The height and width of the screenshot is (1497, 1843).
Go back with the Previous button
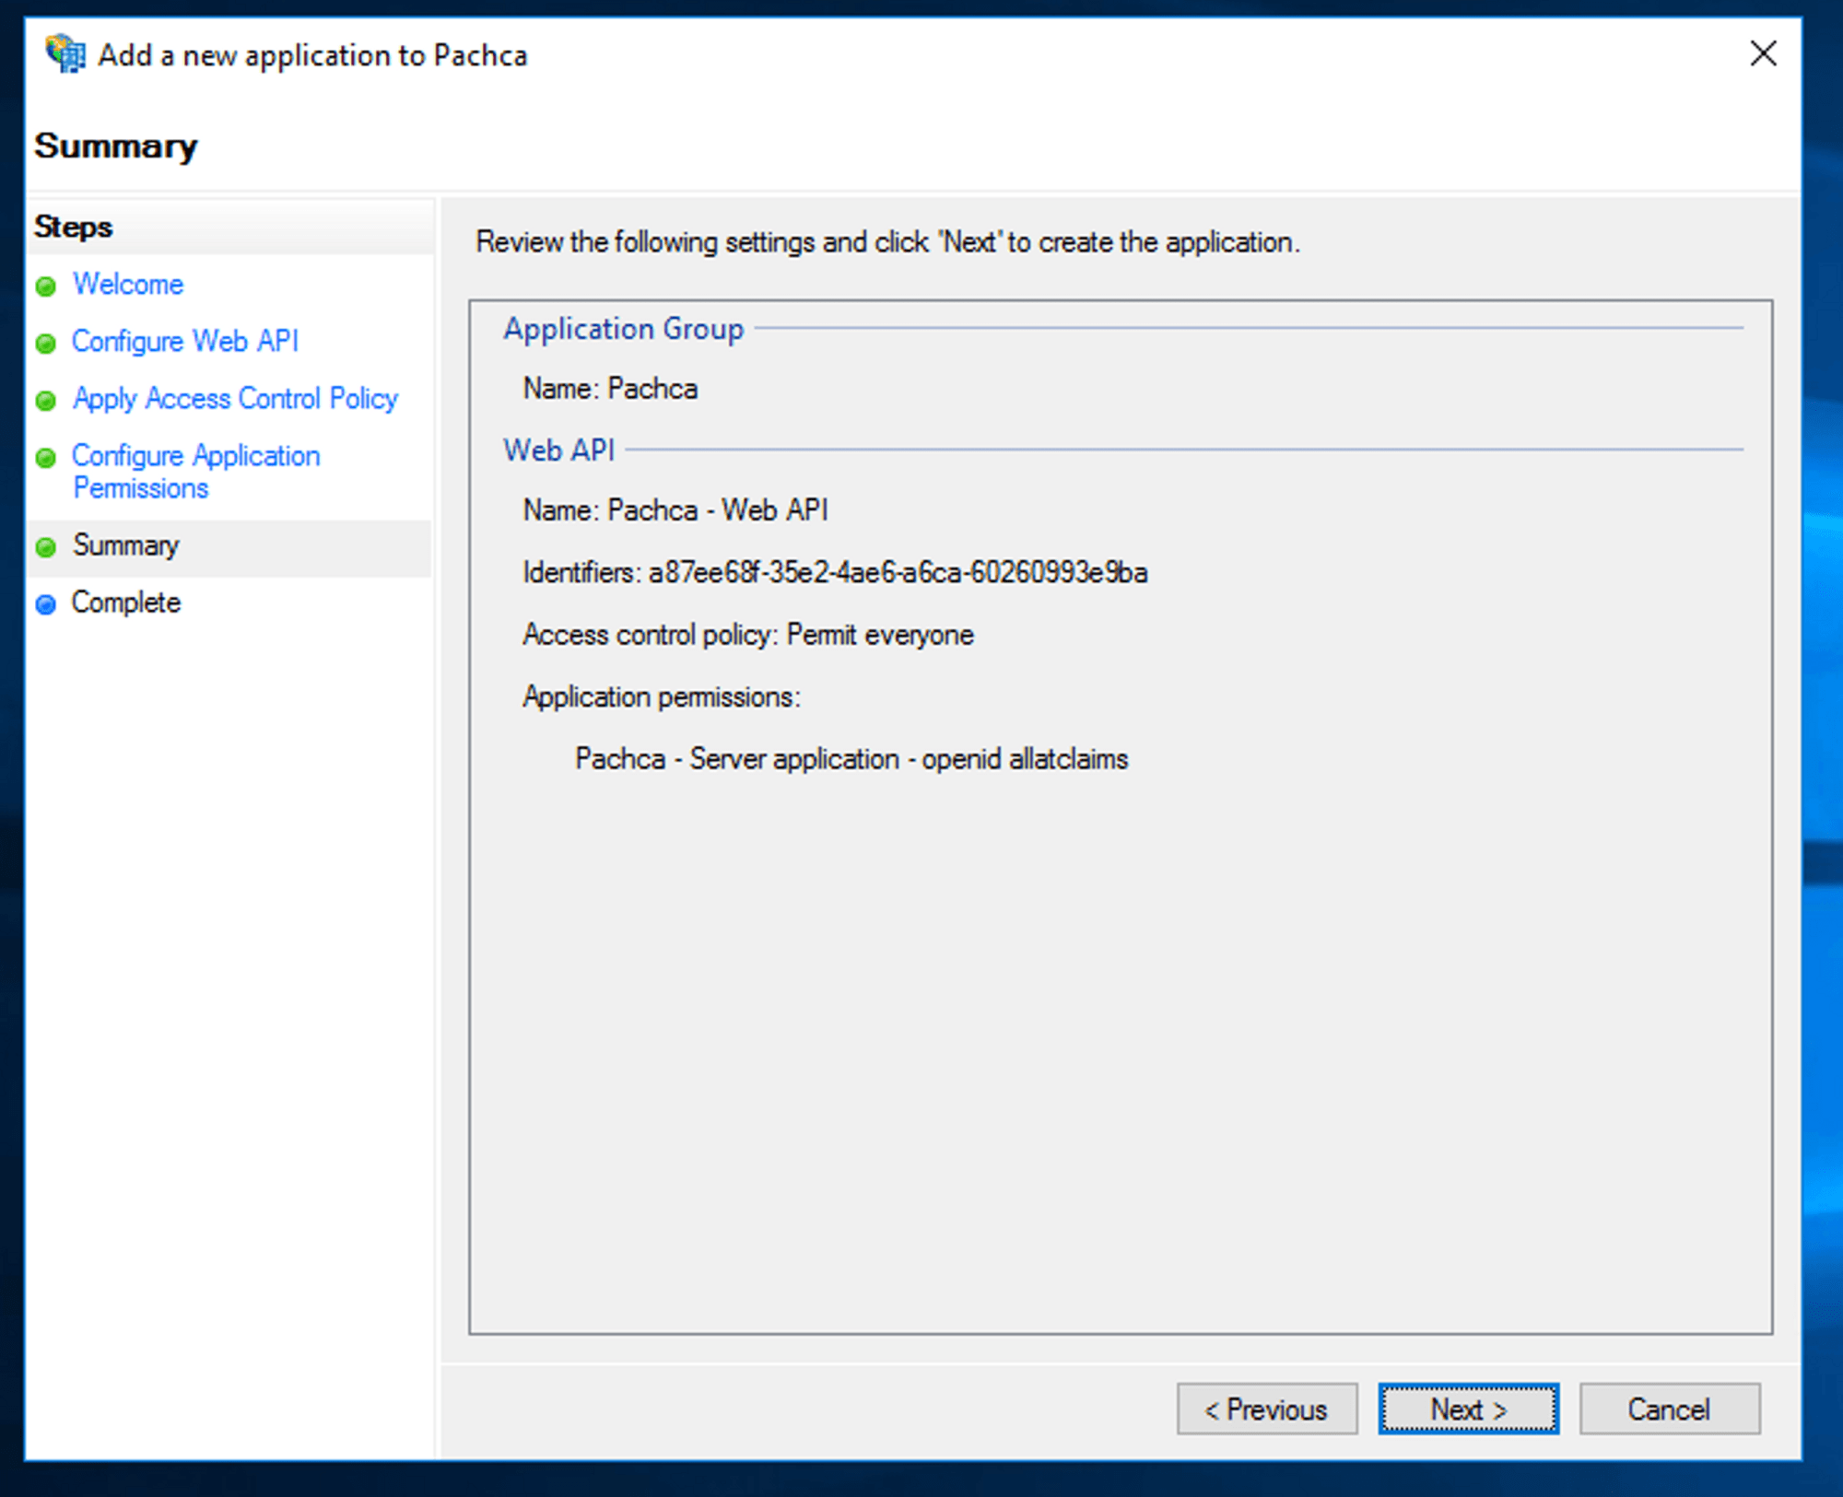1266,1409
